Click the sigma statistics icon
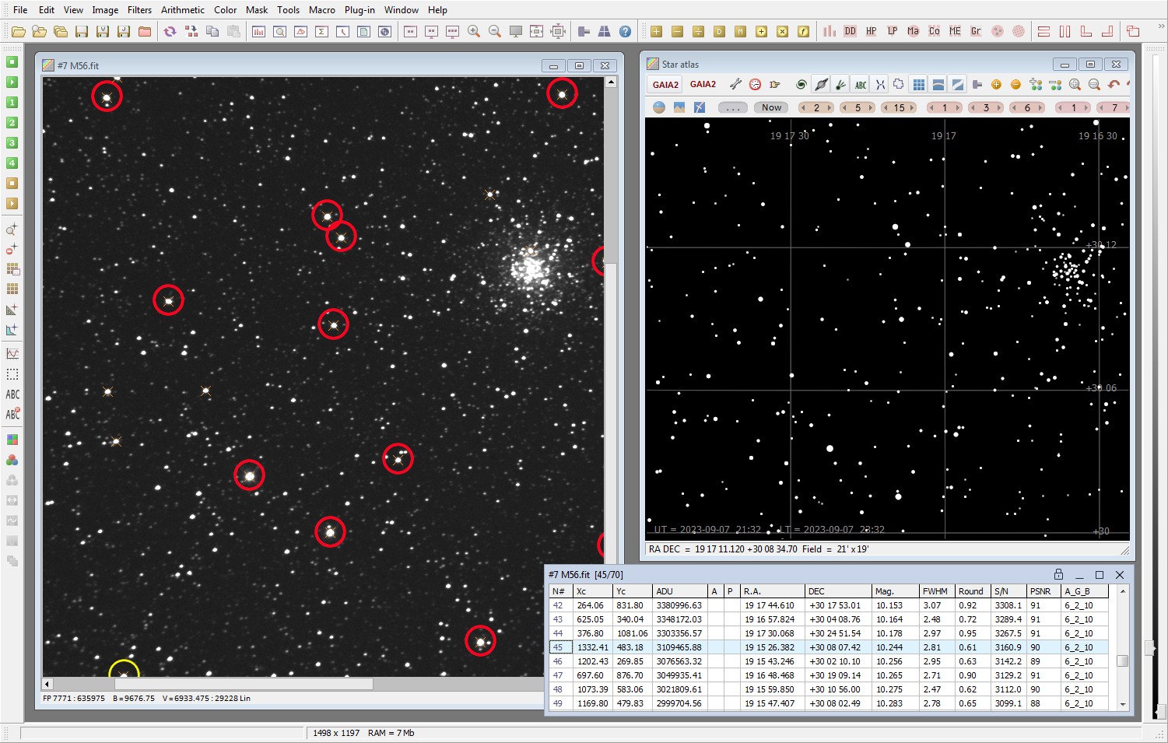This screenshot has height=743, width=1168. (x=321, y=32)
